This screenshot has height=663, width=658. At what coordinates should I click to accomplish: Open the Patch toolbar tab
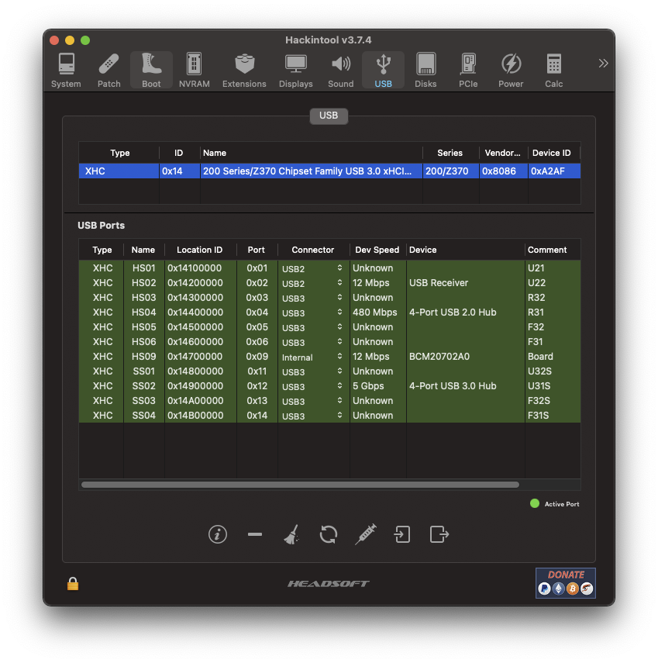[109, 71]
